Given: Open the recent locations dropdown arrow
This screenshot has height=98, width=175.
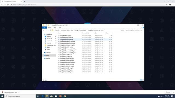Looking at the screenshot, I should [x=48, y=30].
